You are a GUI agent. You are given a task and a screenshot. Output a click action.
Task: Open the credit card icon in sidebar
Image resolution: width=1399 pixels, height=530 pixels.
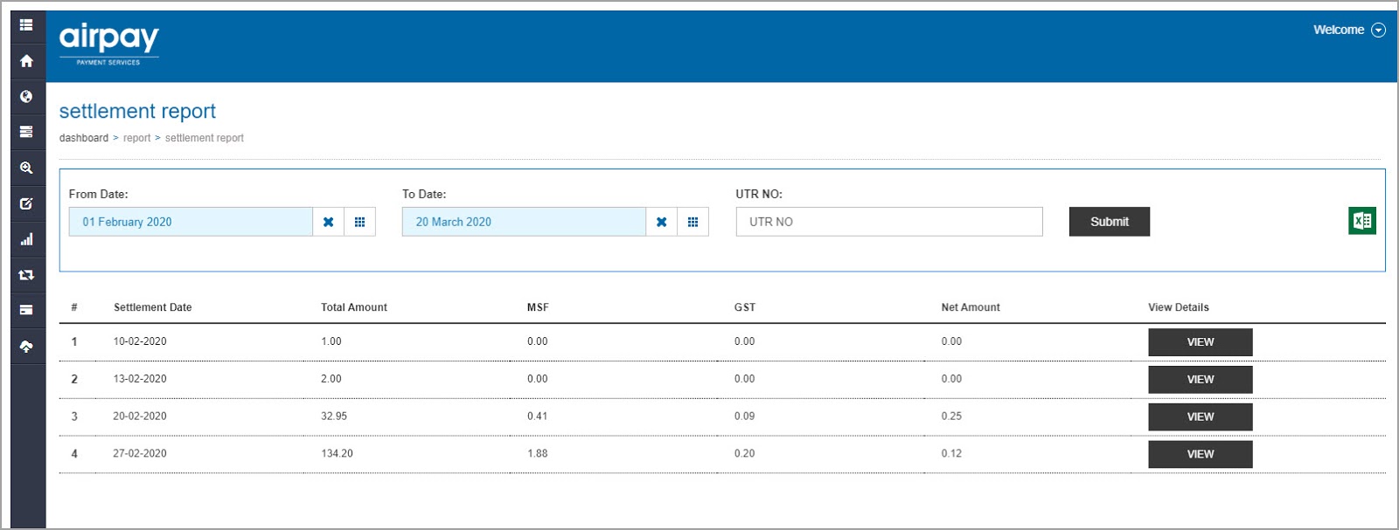click(x=26, y=310)
